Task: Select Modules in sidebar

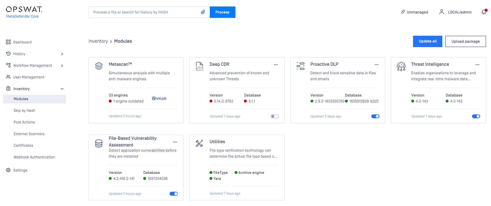Action: [x=34, y=99]
